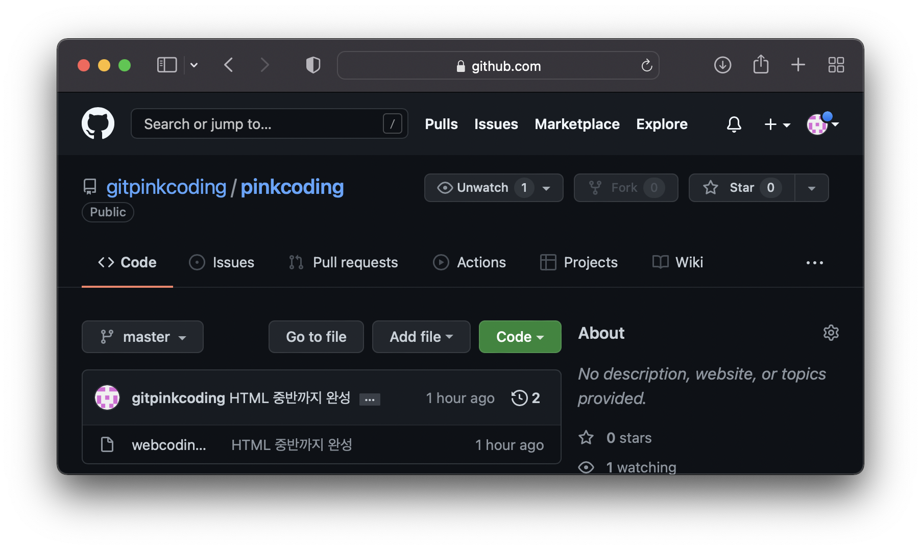View the 1 watching link
The width and height of the screenshot is (921, 550).
tap(627, 467)
